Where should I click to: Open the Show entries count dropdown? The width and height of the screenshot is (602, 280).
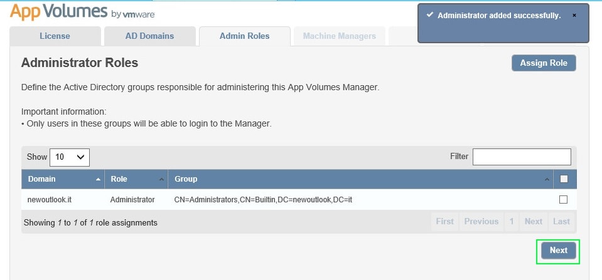click(70, 157)
